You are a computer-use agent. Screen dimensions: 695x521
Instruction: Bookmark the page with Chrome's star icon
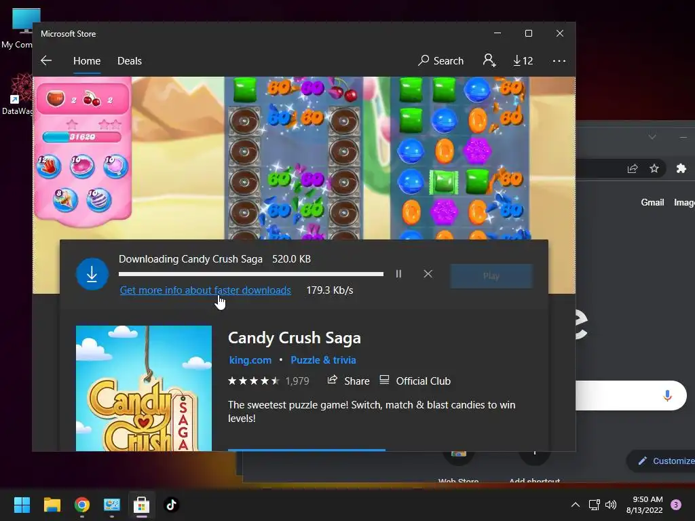654,168
